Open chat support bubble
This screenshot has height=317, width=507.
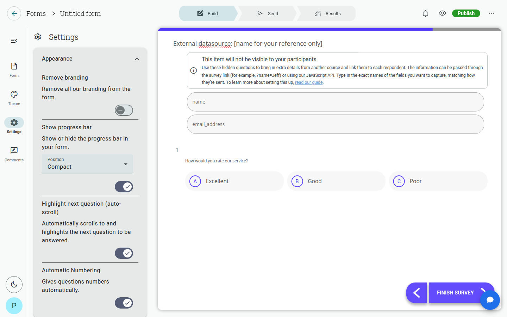click(x=490, y=300)
